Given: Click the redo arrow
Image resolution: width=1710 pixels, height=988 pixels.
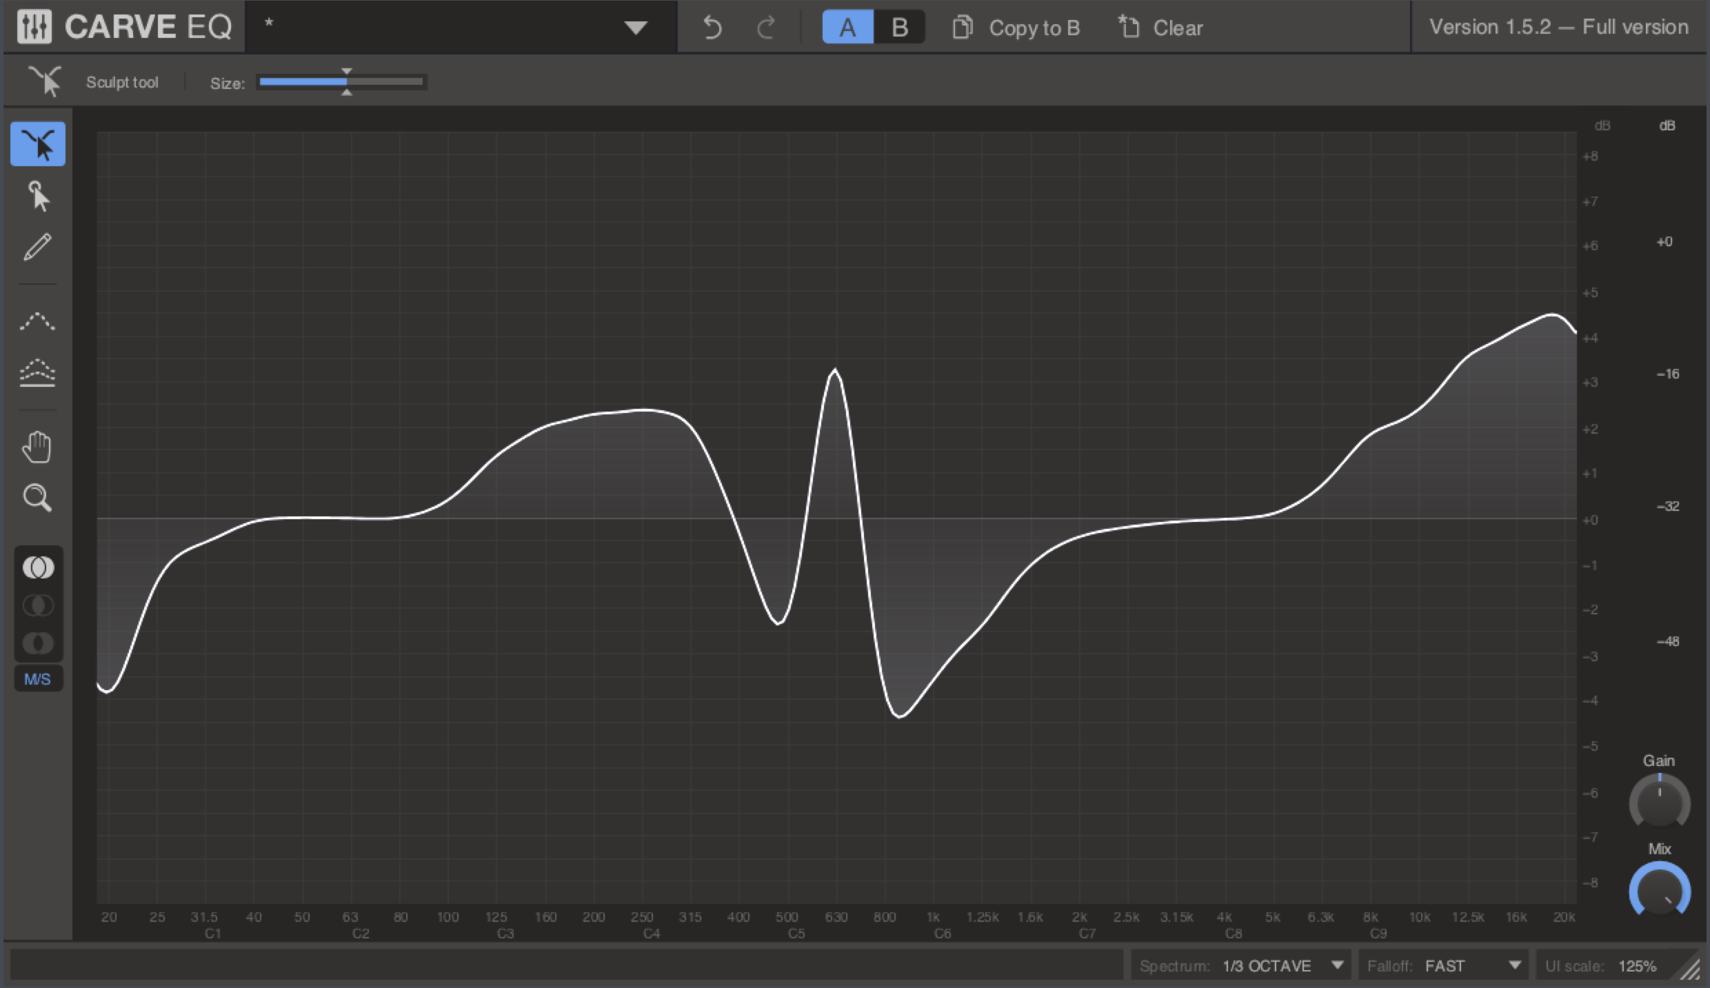Looking at the screenshot, I should click(766, 28).
